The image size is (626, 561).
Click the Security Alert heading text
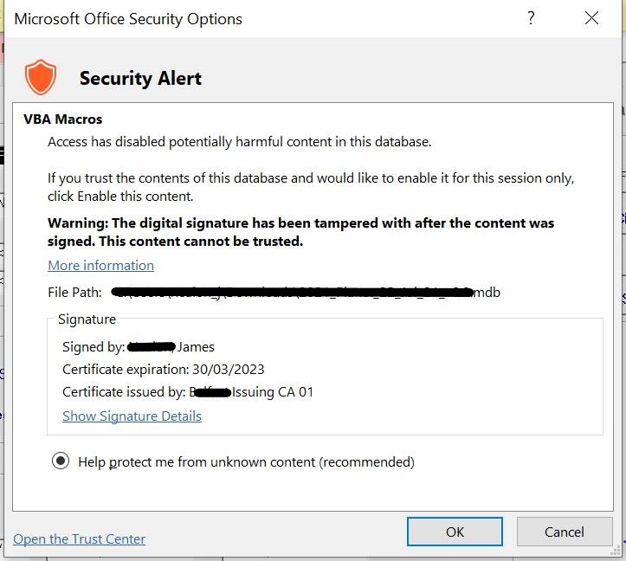140,78
